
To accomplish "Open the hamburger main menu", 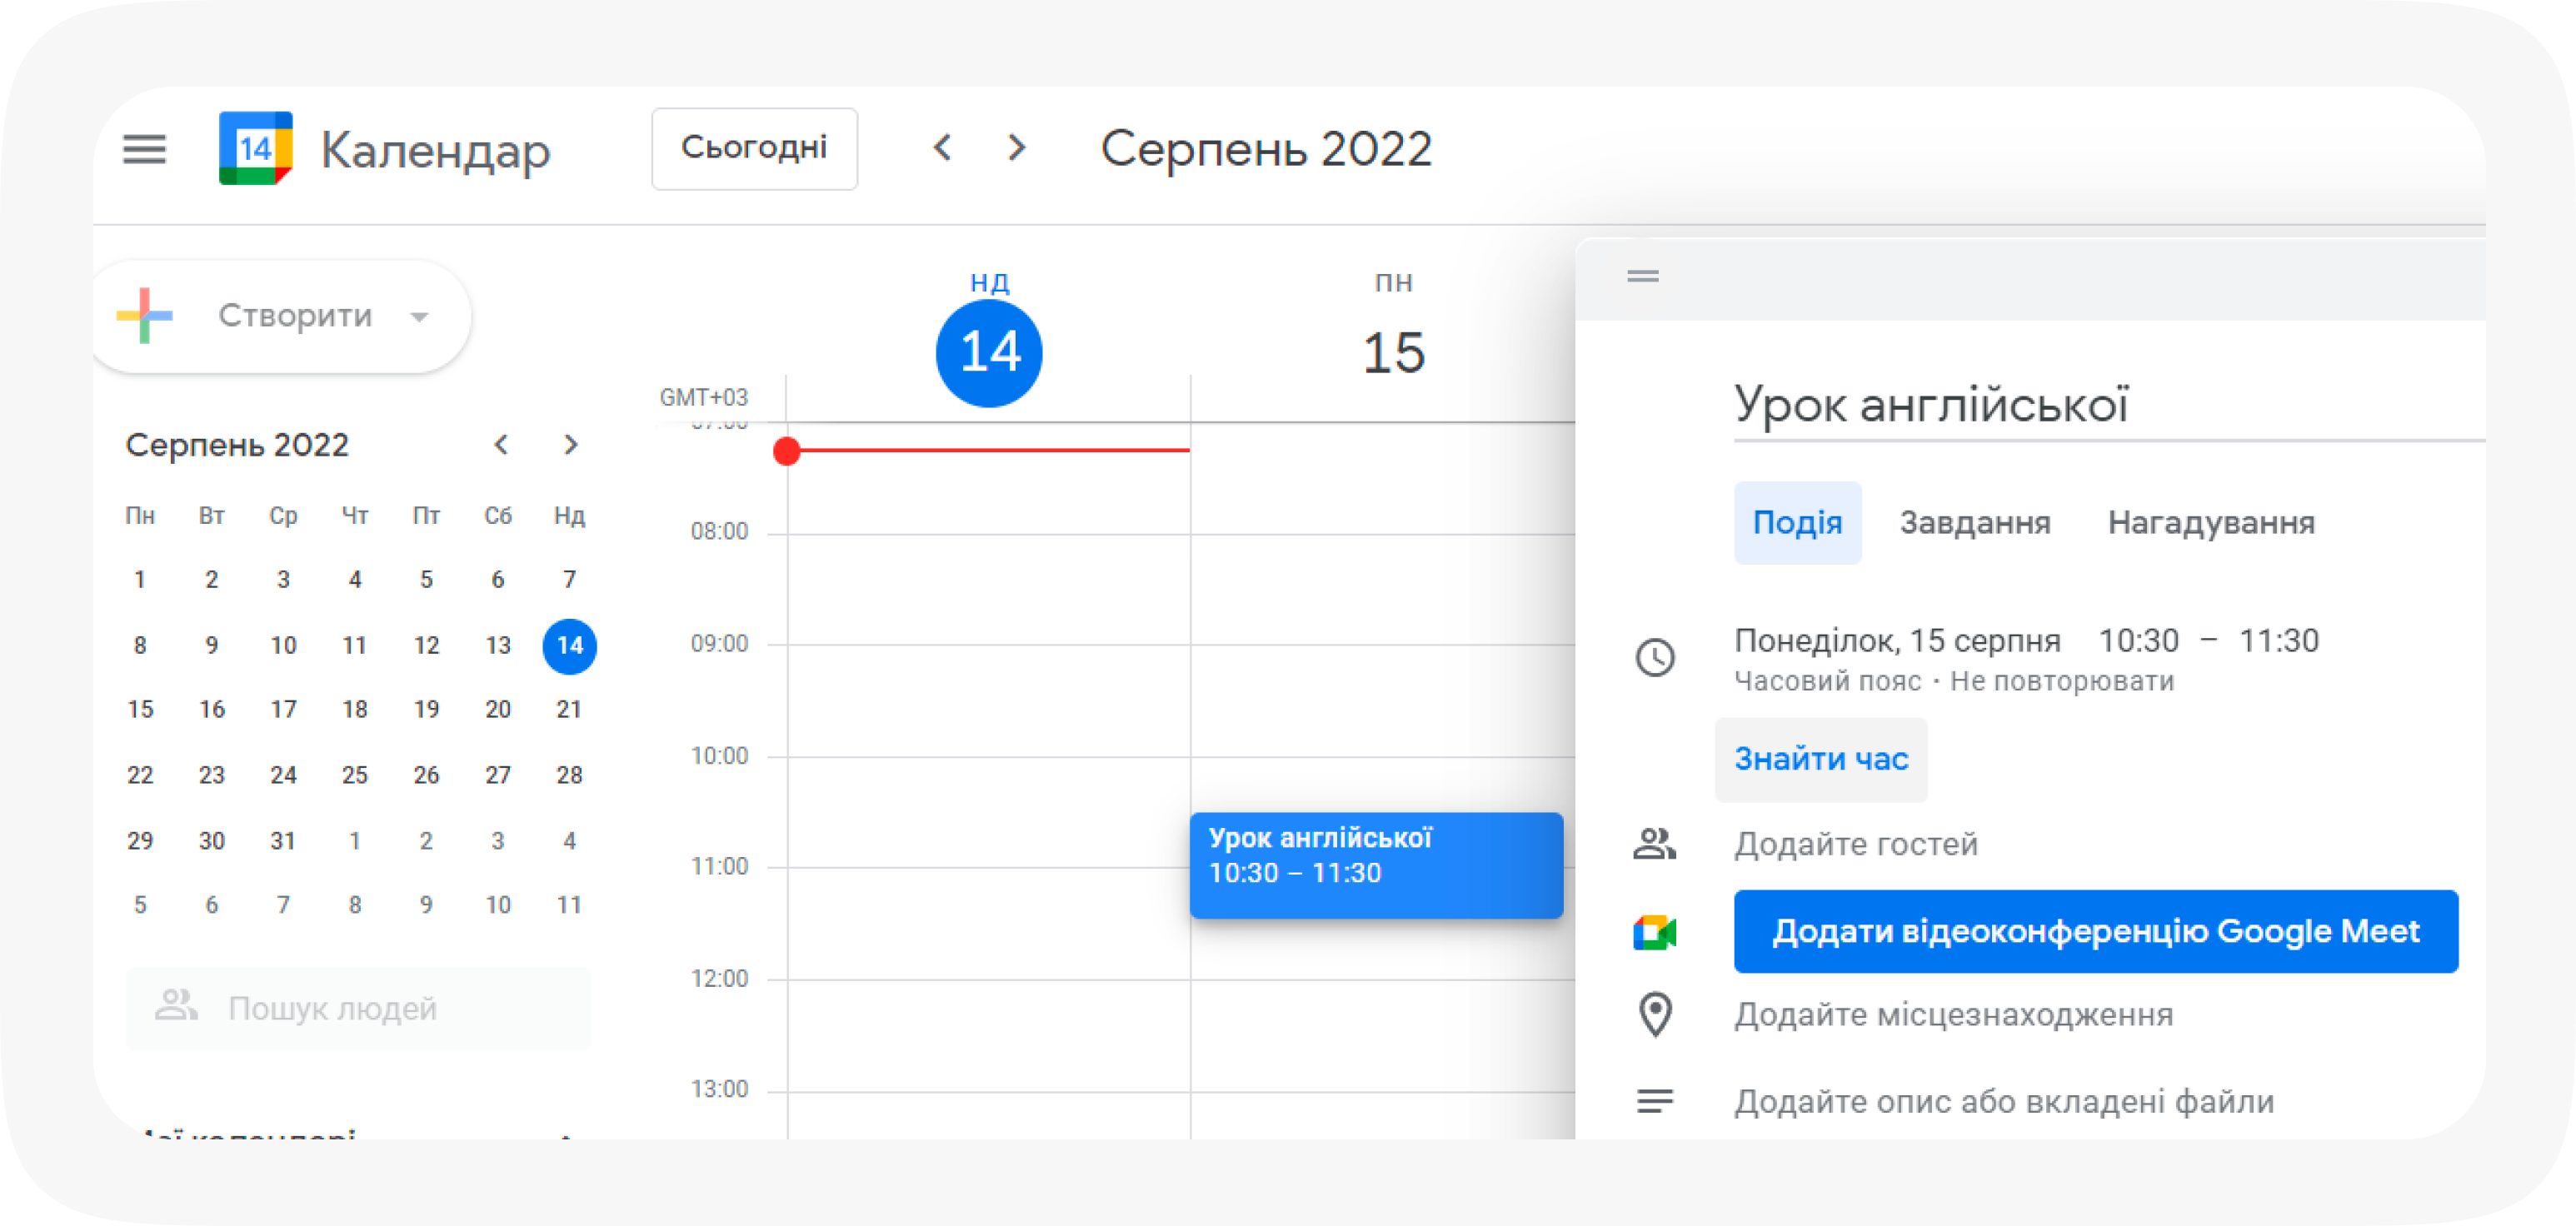I will click(x=144, y=150).
